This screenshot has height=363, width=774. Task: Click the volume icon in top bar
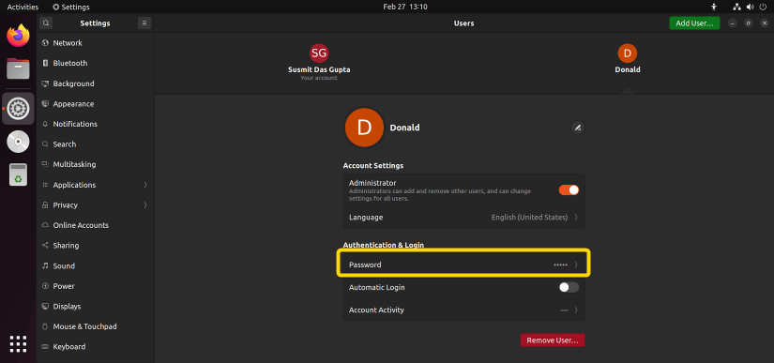(751, 7)
